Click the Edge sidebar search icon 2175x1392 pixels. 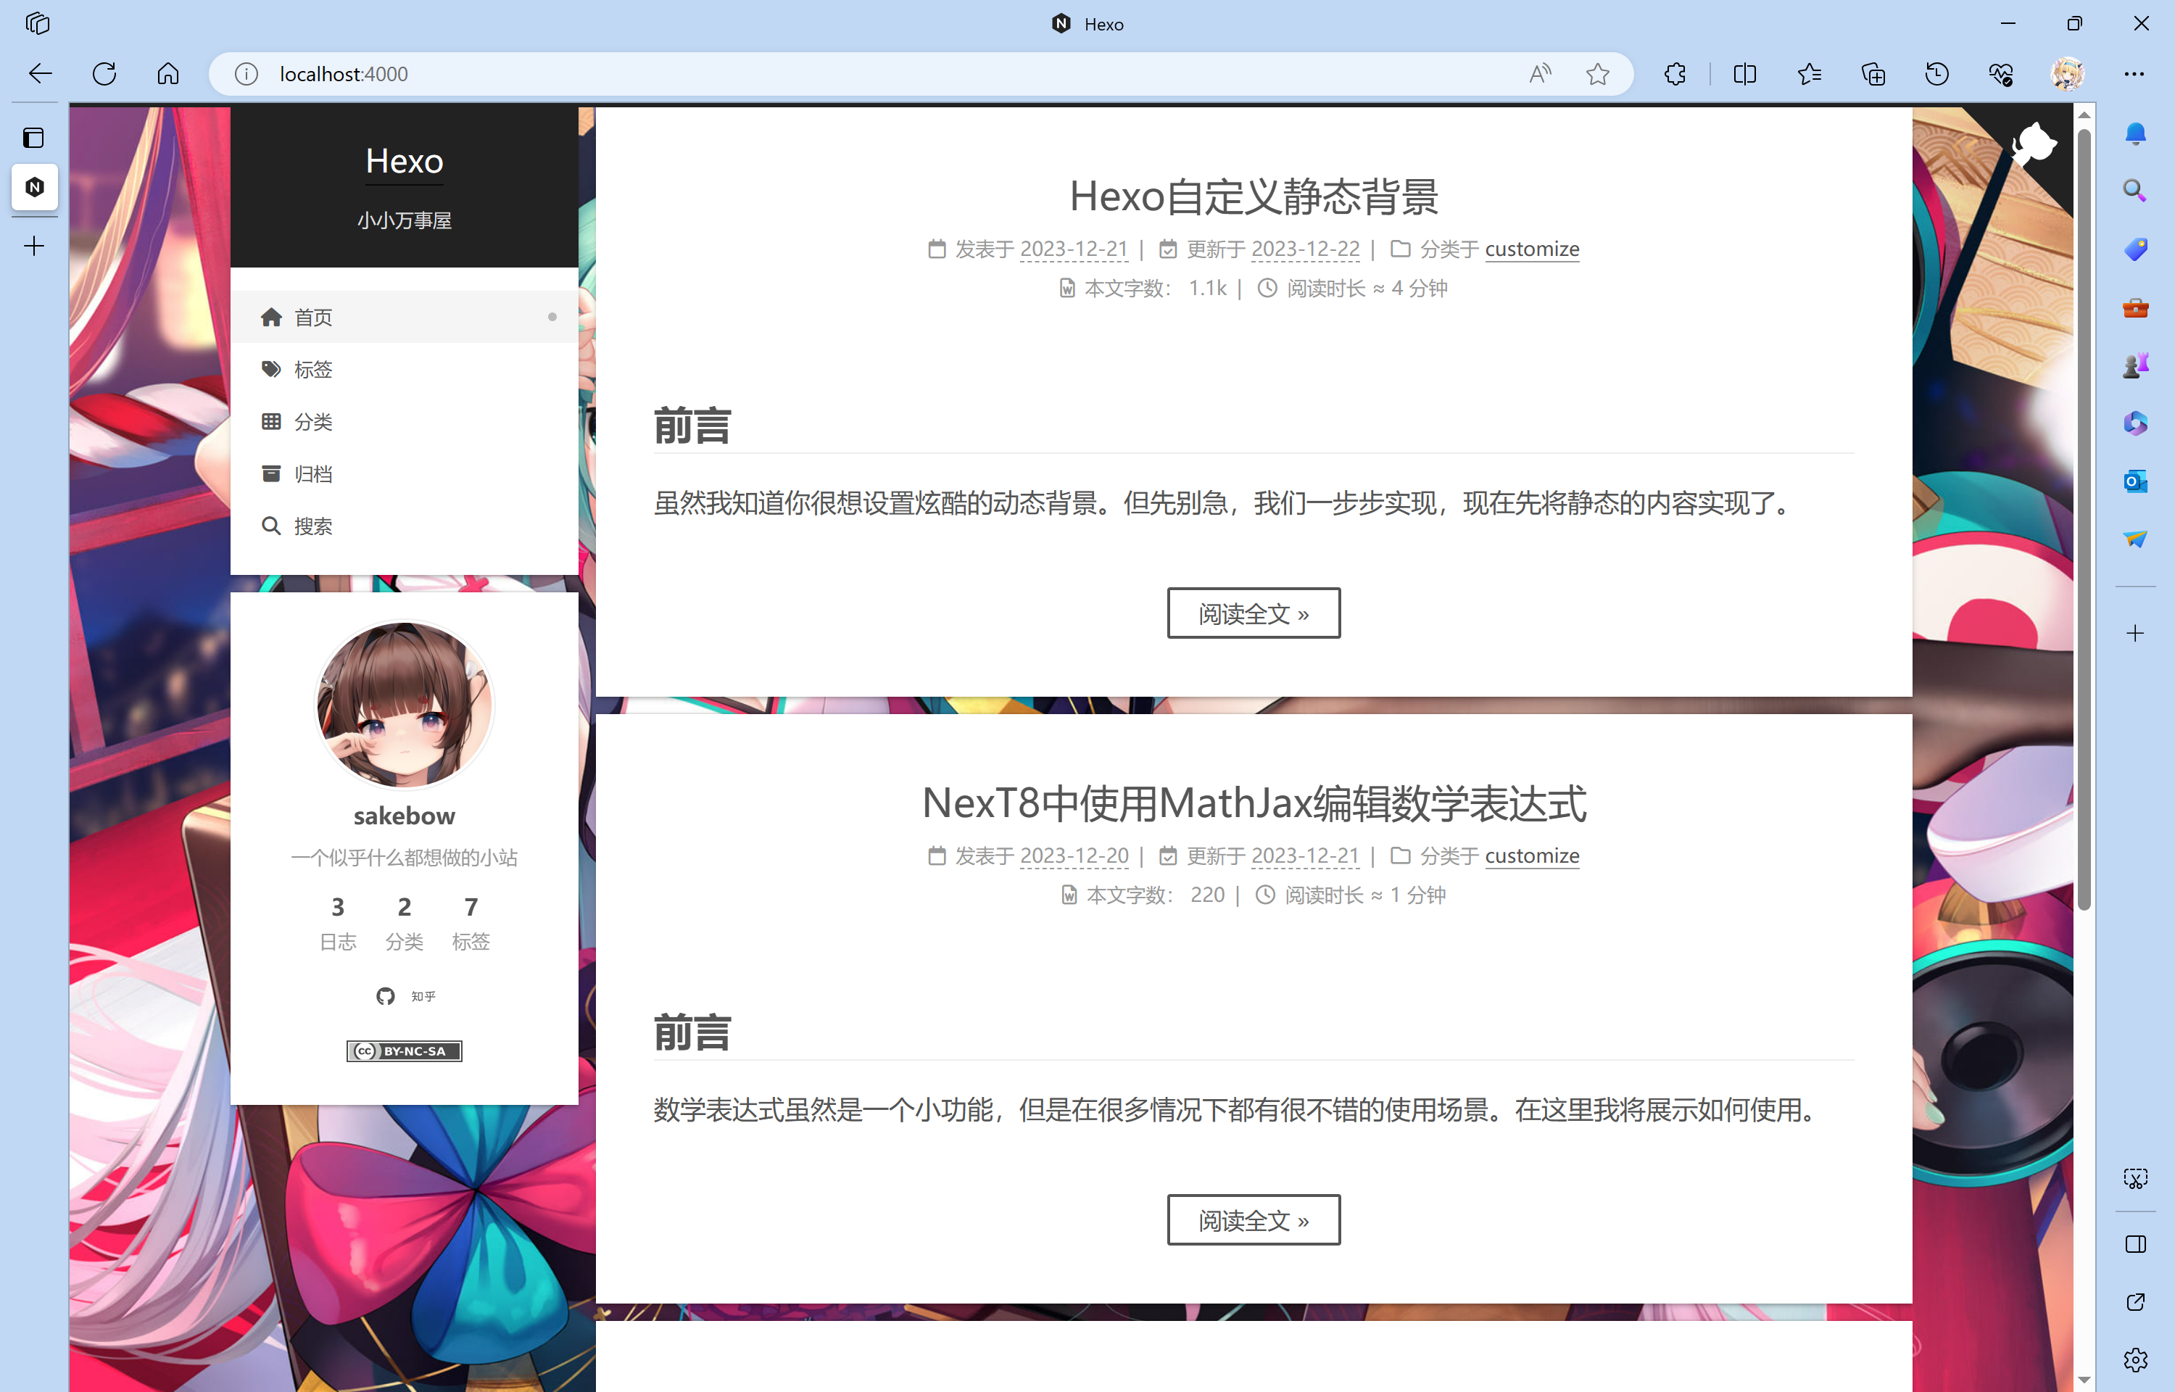tap(2135, 191)
